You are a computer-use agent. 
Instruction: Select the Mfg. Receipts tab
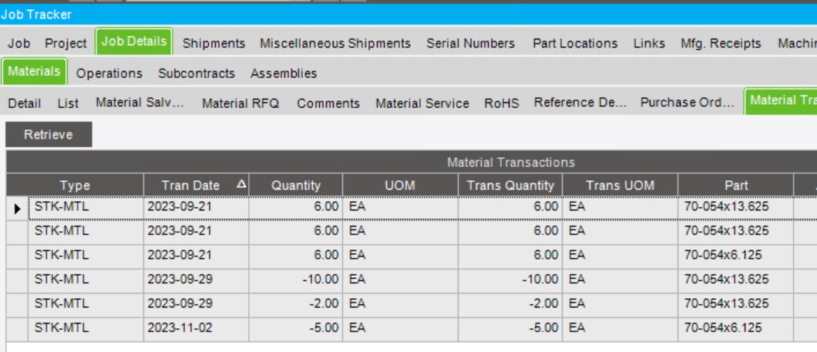point(721,43)
